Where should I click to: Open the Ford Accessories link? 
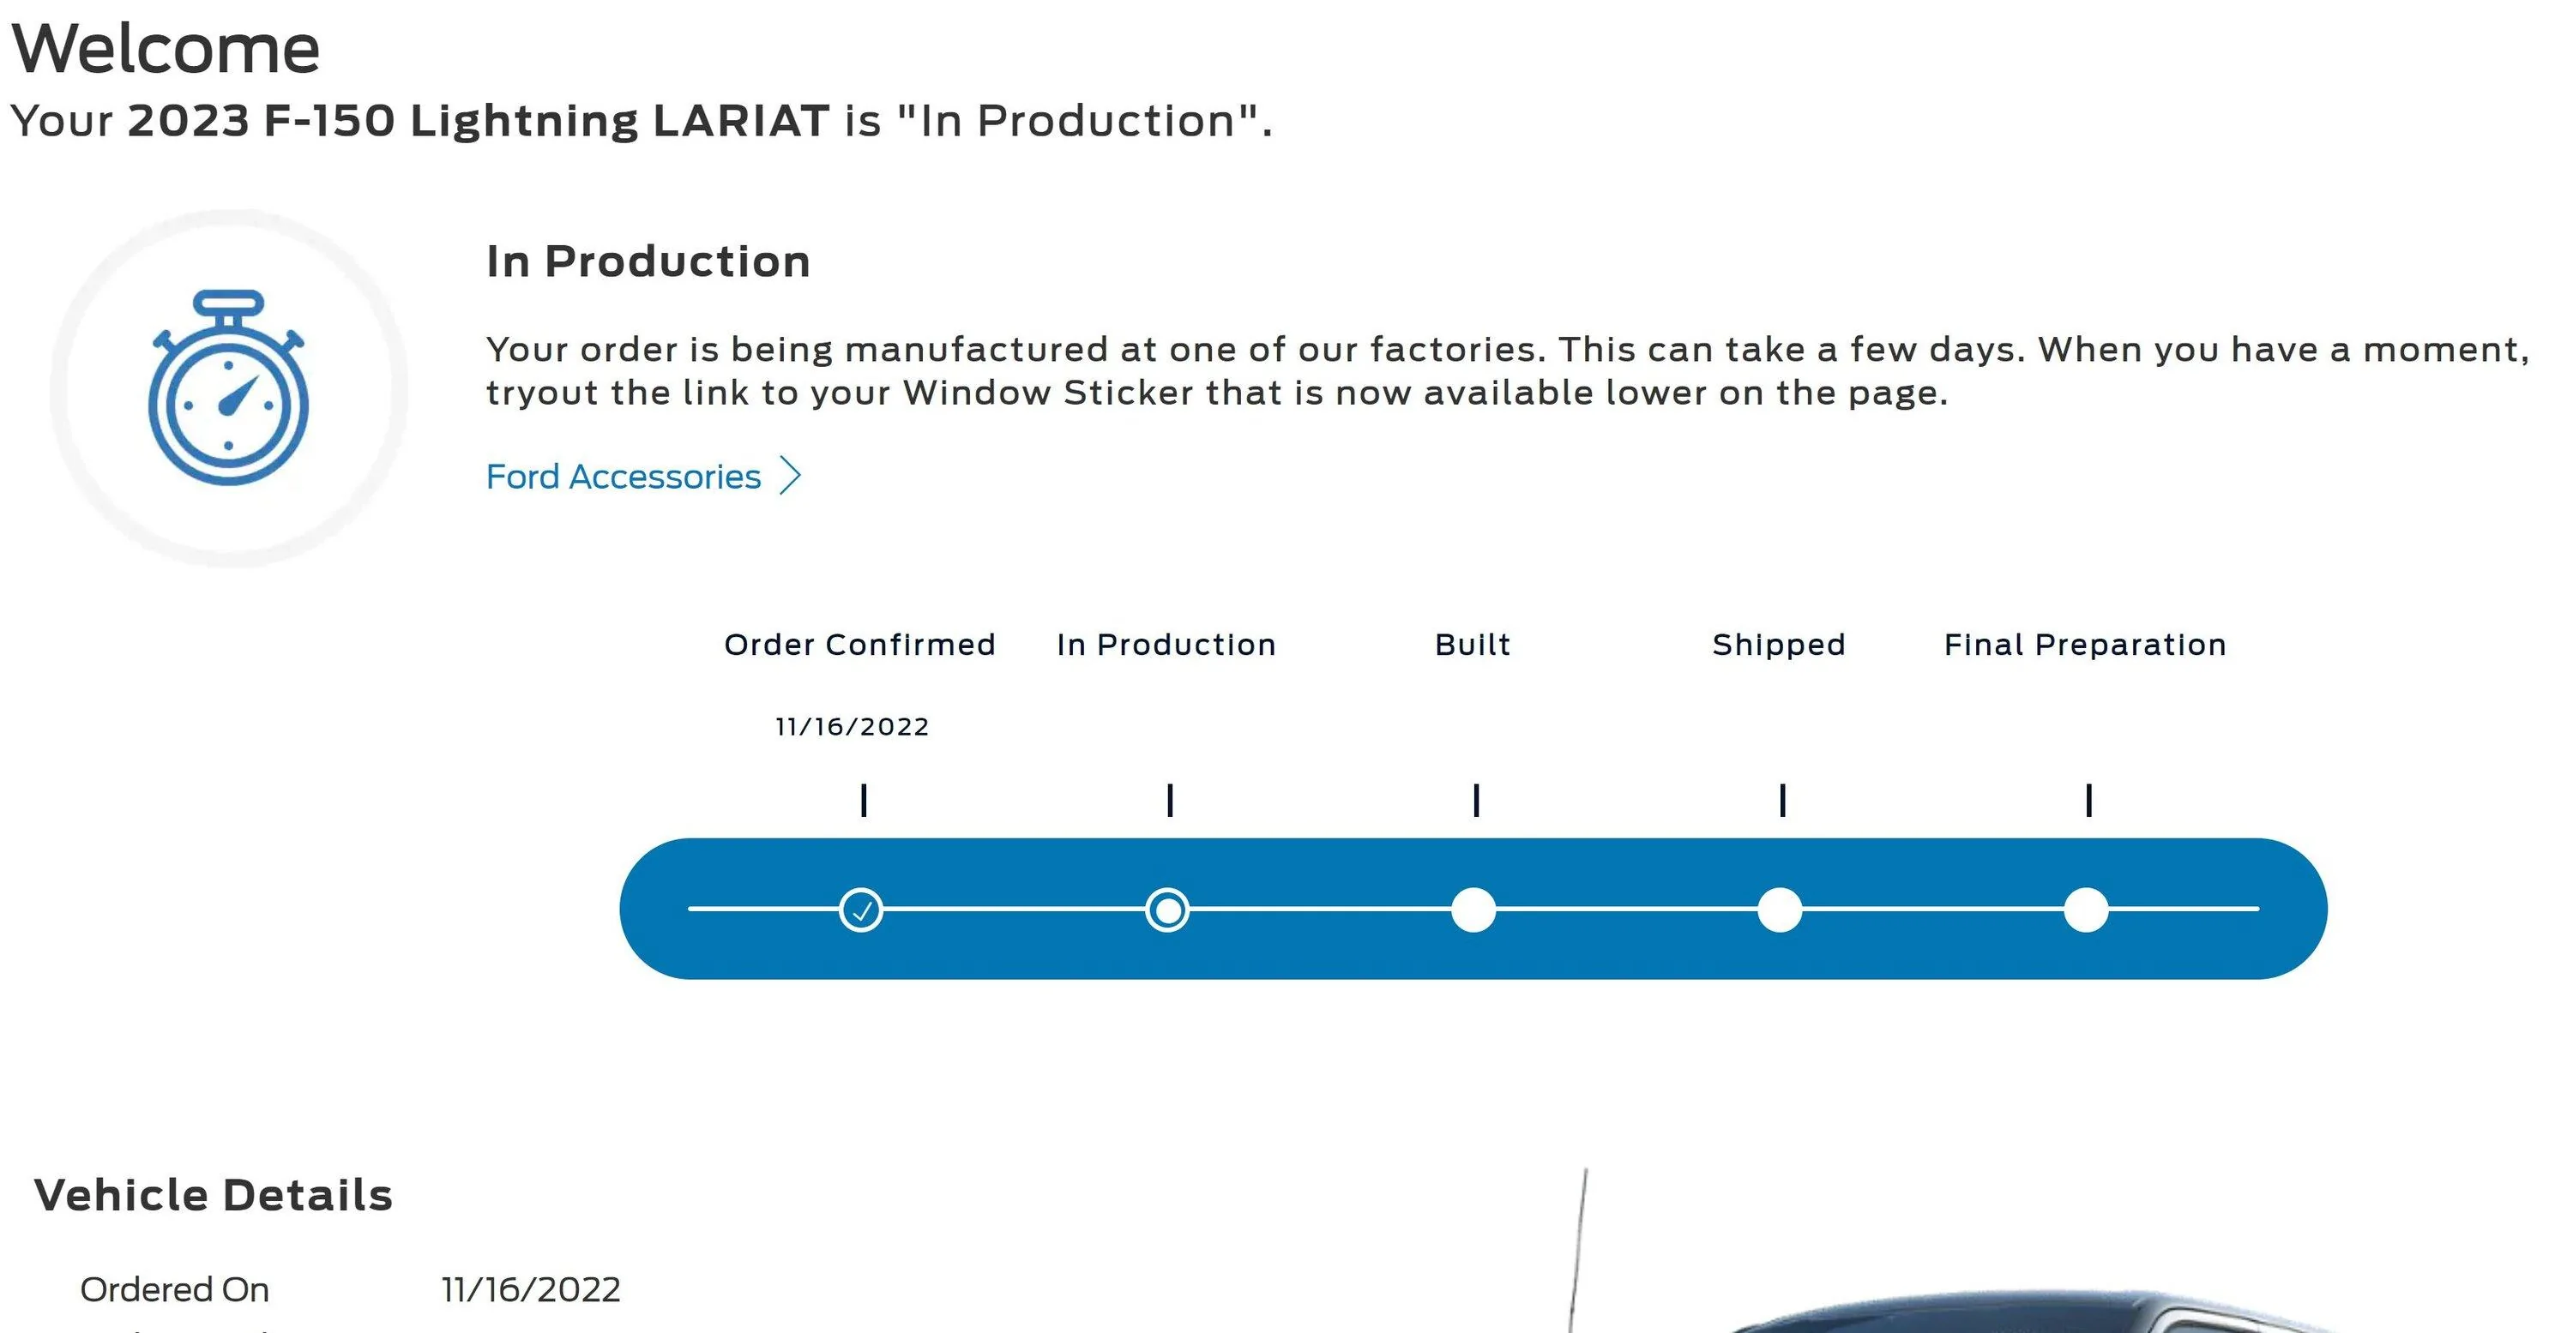point(624,477)
